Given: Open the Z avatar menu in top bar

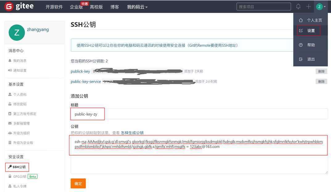Looking at the screenshot, I should tap(321, 7).
